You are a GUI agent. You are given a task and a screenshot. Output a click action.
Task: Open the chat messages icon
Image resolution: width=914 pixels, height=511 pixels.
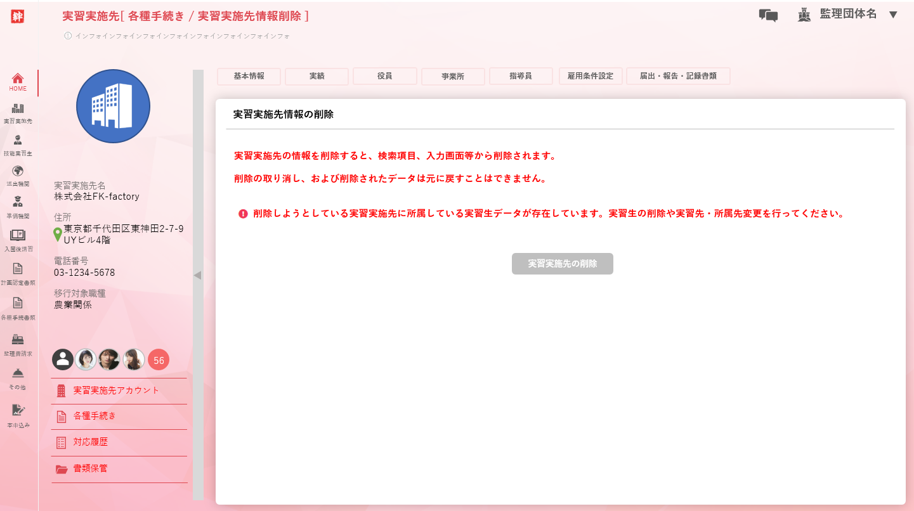(x=768, y=15)
